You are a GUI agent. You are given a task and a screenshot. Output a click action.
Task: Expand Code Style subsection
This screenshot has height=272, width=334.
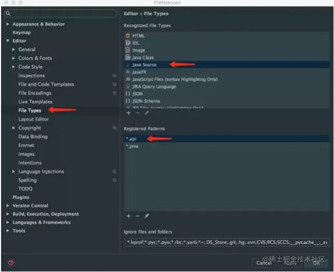coord(13,67)
